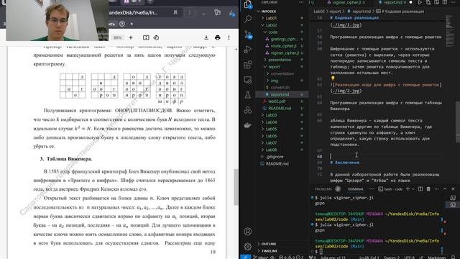Maximize the terminal panel with caret
Image resolution: width=460 pixels, height=259 pixels.
tap(445, 188)
